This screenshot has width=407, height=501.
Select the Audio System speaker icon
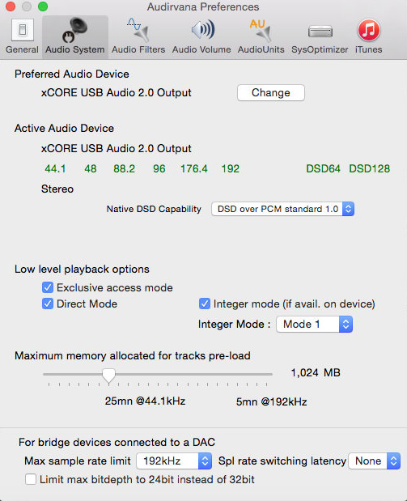[74, 31]
